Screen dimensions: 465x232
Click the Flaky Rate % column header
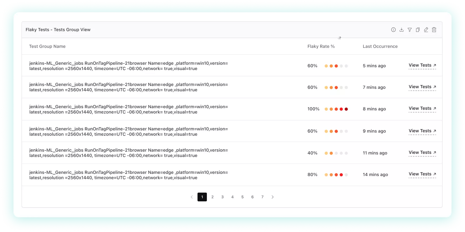pos(321,46)
